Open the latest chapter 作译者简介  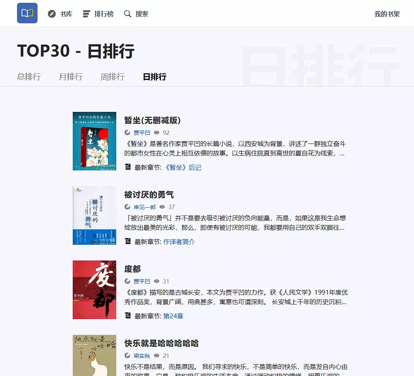tap(179, 242)
